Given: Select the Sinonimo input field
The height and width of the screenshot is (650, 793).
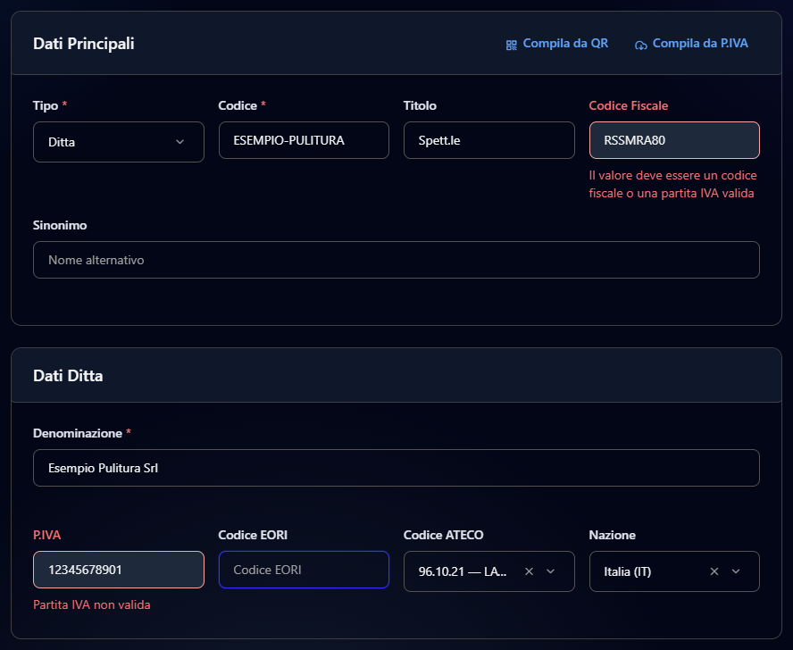Looking at the screenshot, I should [396, 260].
